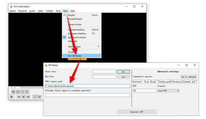The height and width of the screenshot is (119, 206).
Task: Choose Minimal Interface menu entry
Action: coord(82,30)
